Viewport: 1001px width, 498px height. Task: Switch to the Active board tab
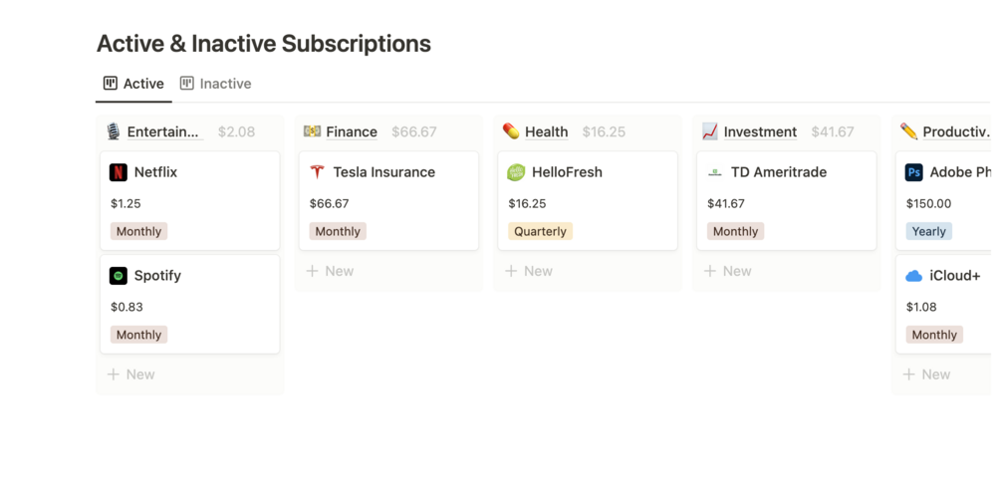click(x=133, y=84)
